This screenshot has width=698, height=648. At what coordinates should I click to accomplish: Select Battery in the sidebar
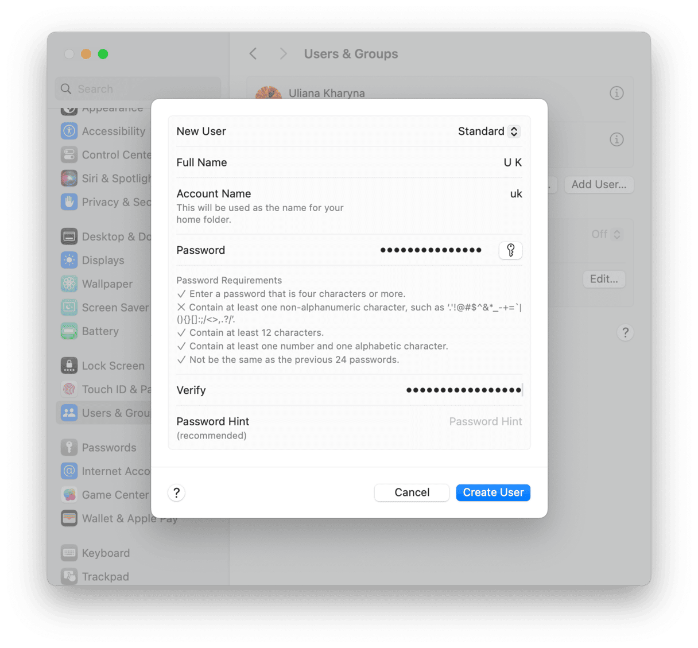(x=100, y=331)
